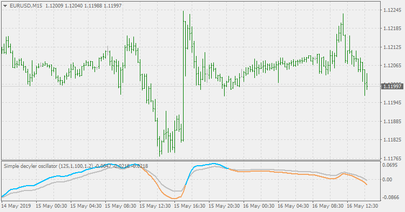Click the 15 May 16:30 time label
This screenshot has height=212, width=405.
pos(190,206)
